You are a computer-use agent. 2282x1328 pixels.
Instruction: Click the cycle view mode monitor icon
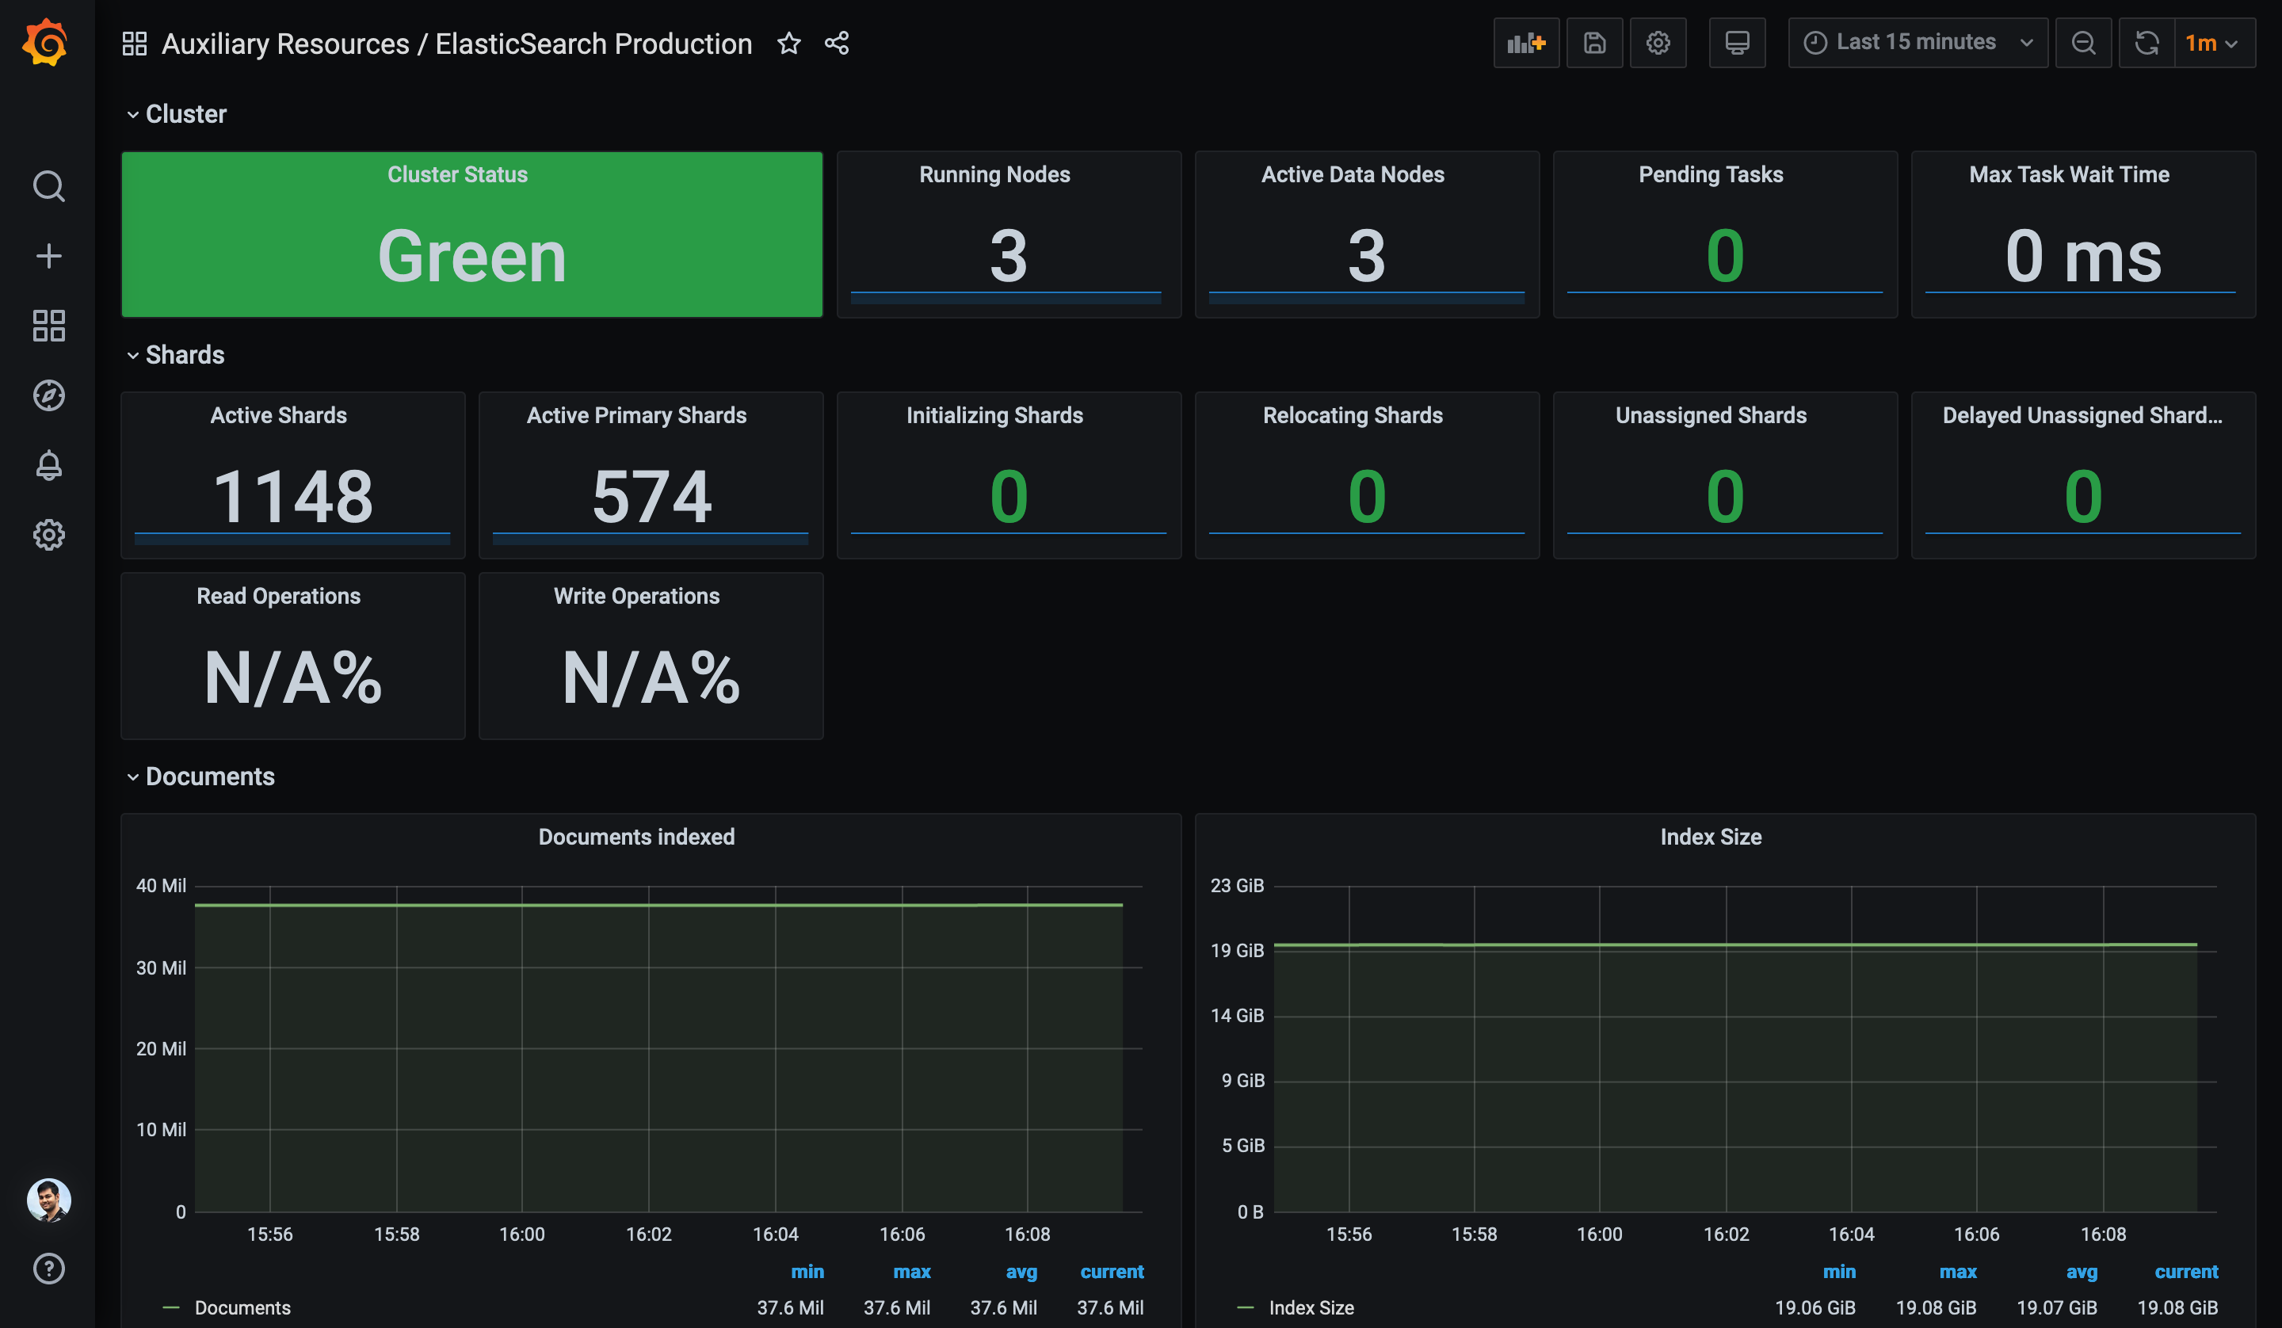1737,43
